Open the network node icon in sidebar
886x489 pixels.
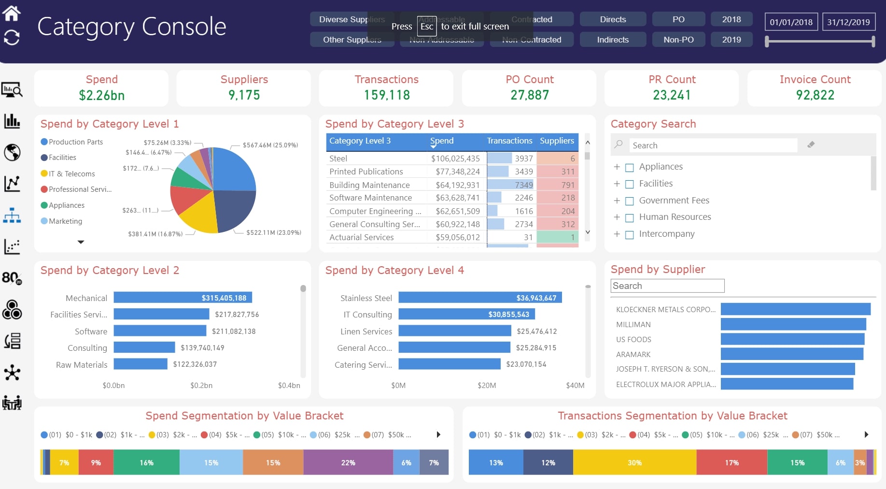click(12, 373)
